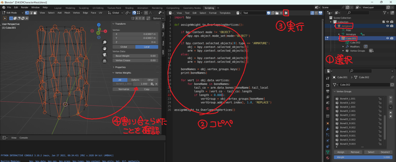Click the pan hand gizmo in viewport
Screen dimensions: 396x162
coord(104,48)
